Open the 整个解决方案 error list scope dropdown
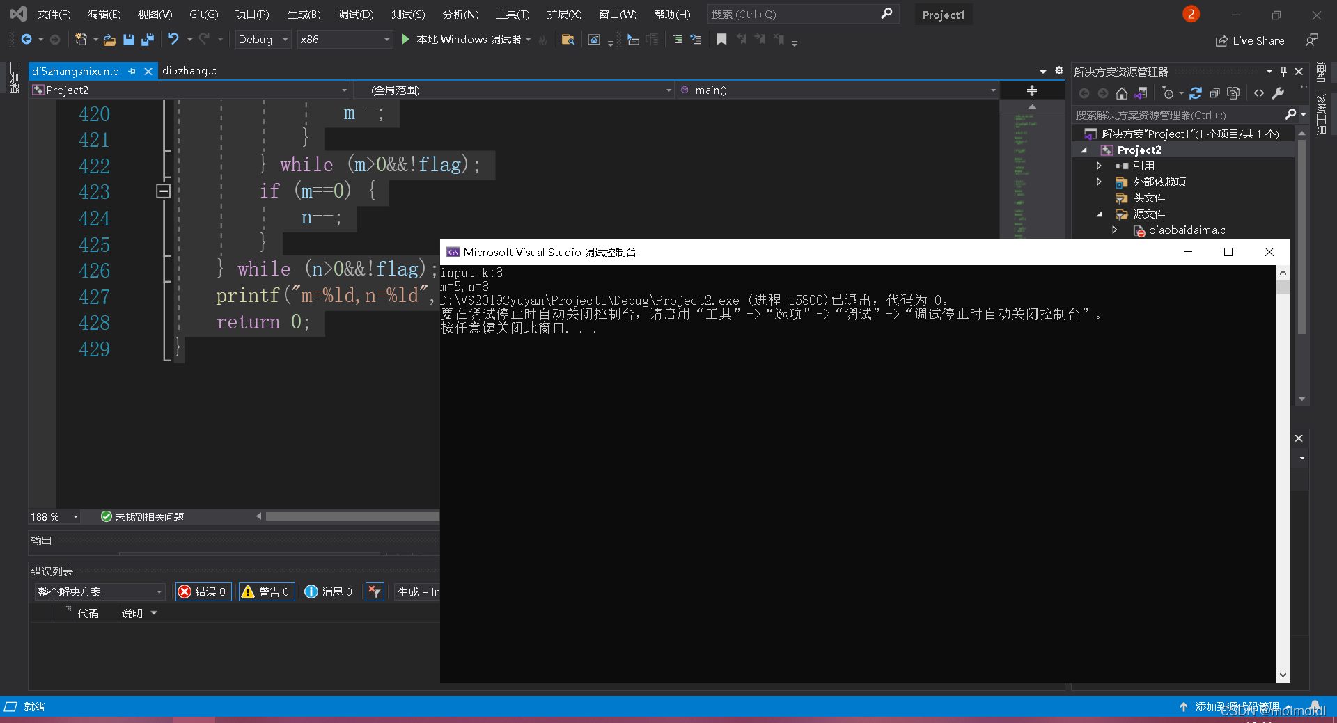 [100, 591]
